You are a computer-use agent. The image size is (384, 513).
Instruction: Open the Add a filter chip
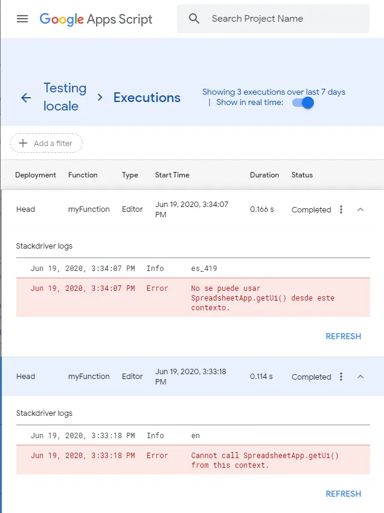pyautogui.click(x=46, y=143)
